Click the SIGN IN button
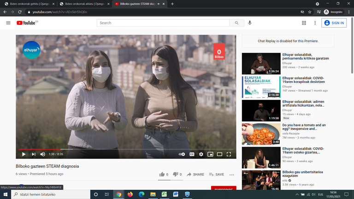The image size is (354, 199). coord(334,23)
